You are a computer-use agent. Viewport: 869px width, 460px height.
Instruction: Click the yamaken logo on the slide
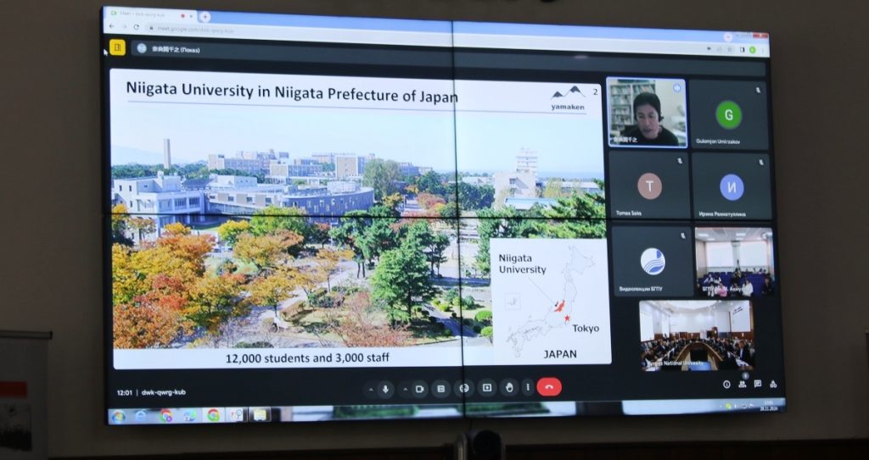pyautogui.click(x=568, y=98)
